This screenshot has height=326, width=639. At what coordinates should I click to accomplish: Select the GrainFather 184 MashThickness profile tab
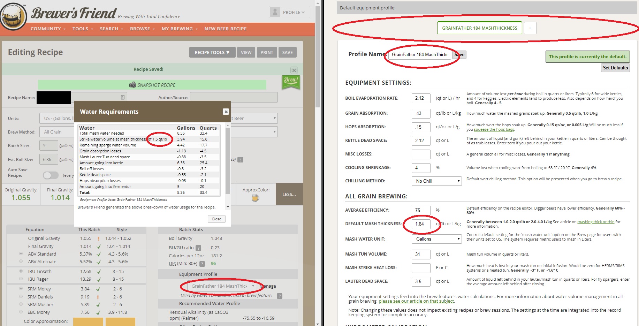pos(479,28)
